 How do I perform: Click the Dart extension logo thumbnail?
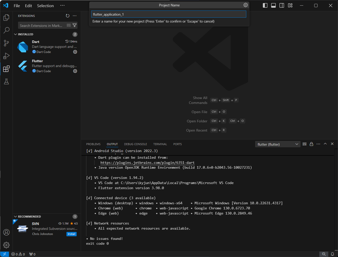tap(23, 47)
